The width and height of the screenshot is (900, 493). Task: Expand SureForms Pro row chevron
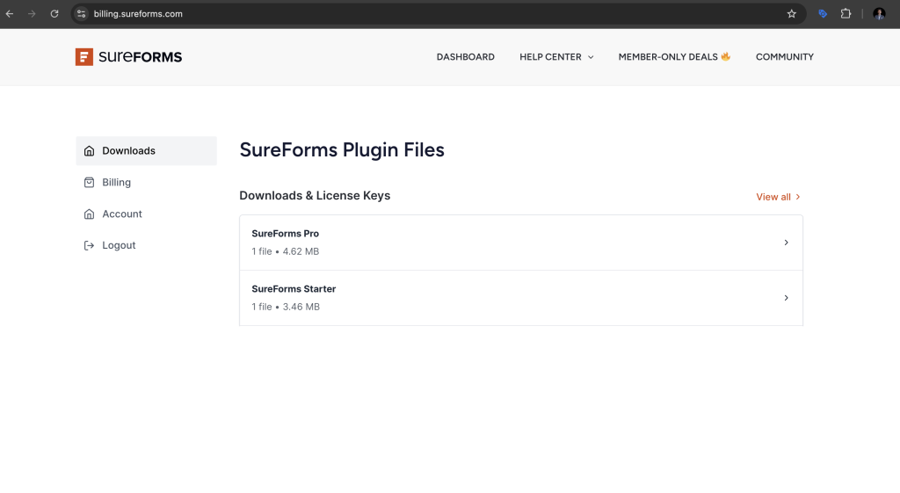786,243
